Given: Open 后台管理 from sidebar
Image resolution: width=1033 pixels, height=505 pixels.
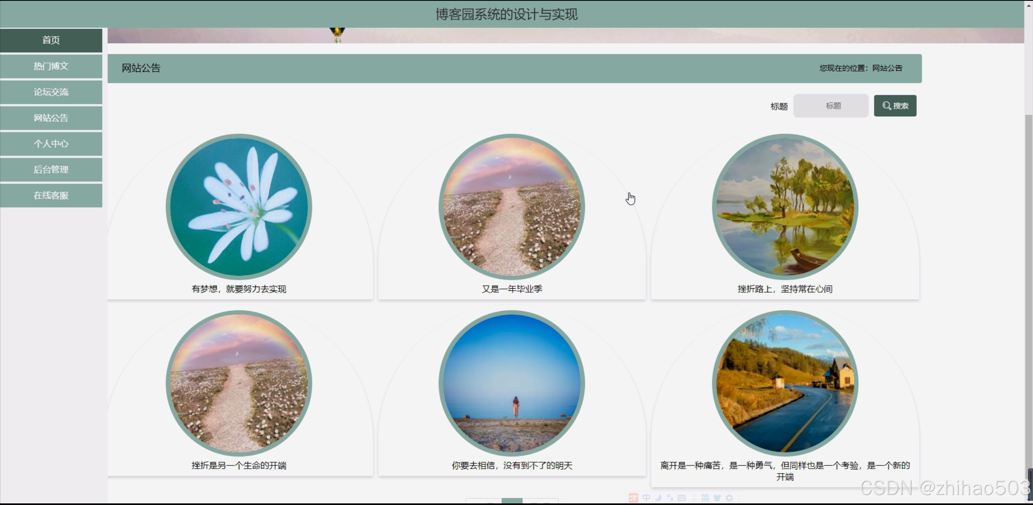Looking at the screenshot, I should point(51,170).
